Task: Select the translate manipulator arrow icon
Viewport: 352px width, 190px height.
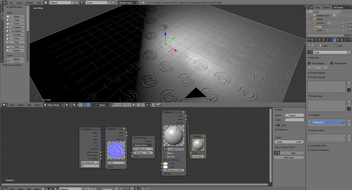Action: (88, 105)
